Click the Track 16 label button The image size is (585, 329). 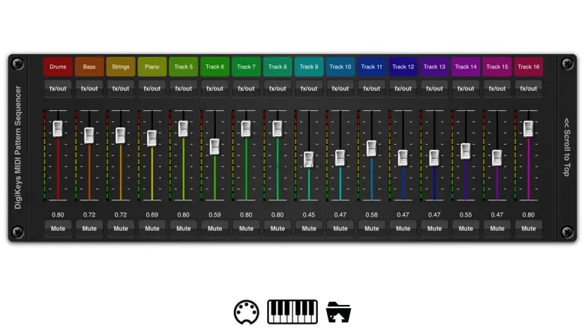coord(528,67)
